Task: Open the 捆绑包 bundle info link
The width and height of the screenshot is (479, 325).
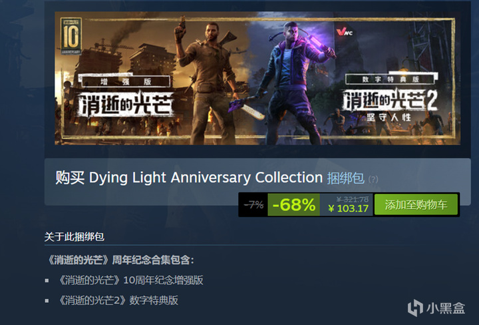Action: (x=345, y=178)
